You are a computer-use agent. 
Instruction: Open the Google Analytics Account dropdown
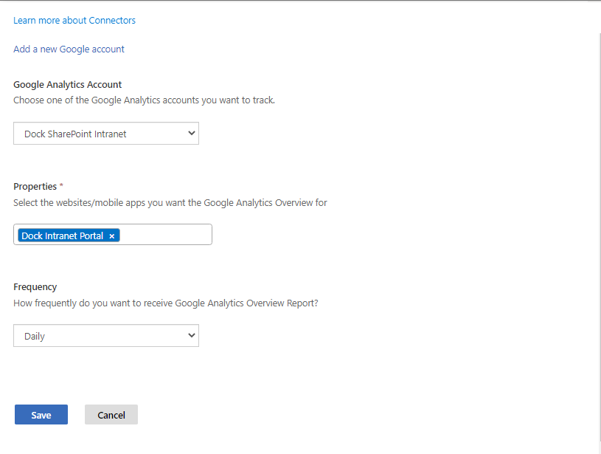click(x=106, y=134)
